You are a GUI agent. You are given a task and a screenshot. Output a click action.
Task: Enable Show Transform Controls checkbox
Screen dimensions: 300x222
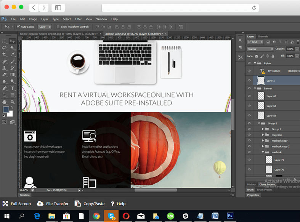[x=58, y=27]
